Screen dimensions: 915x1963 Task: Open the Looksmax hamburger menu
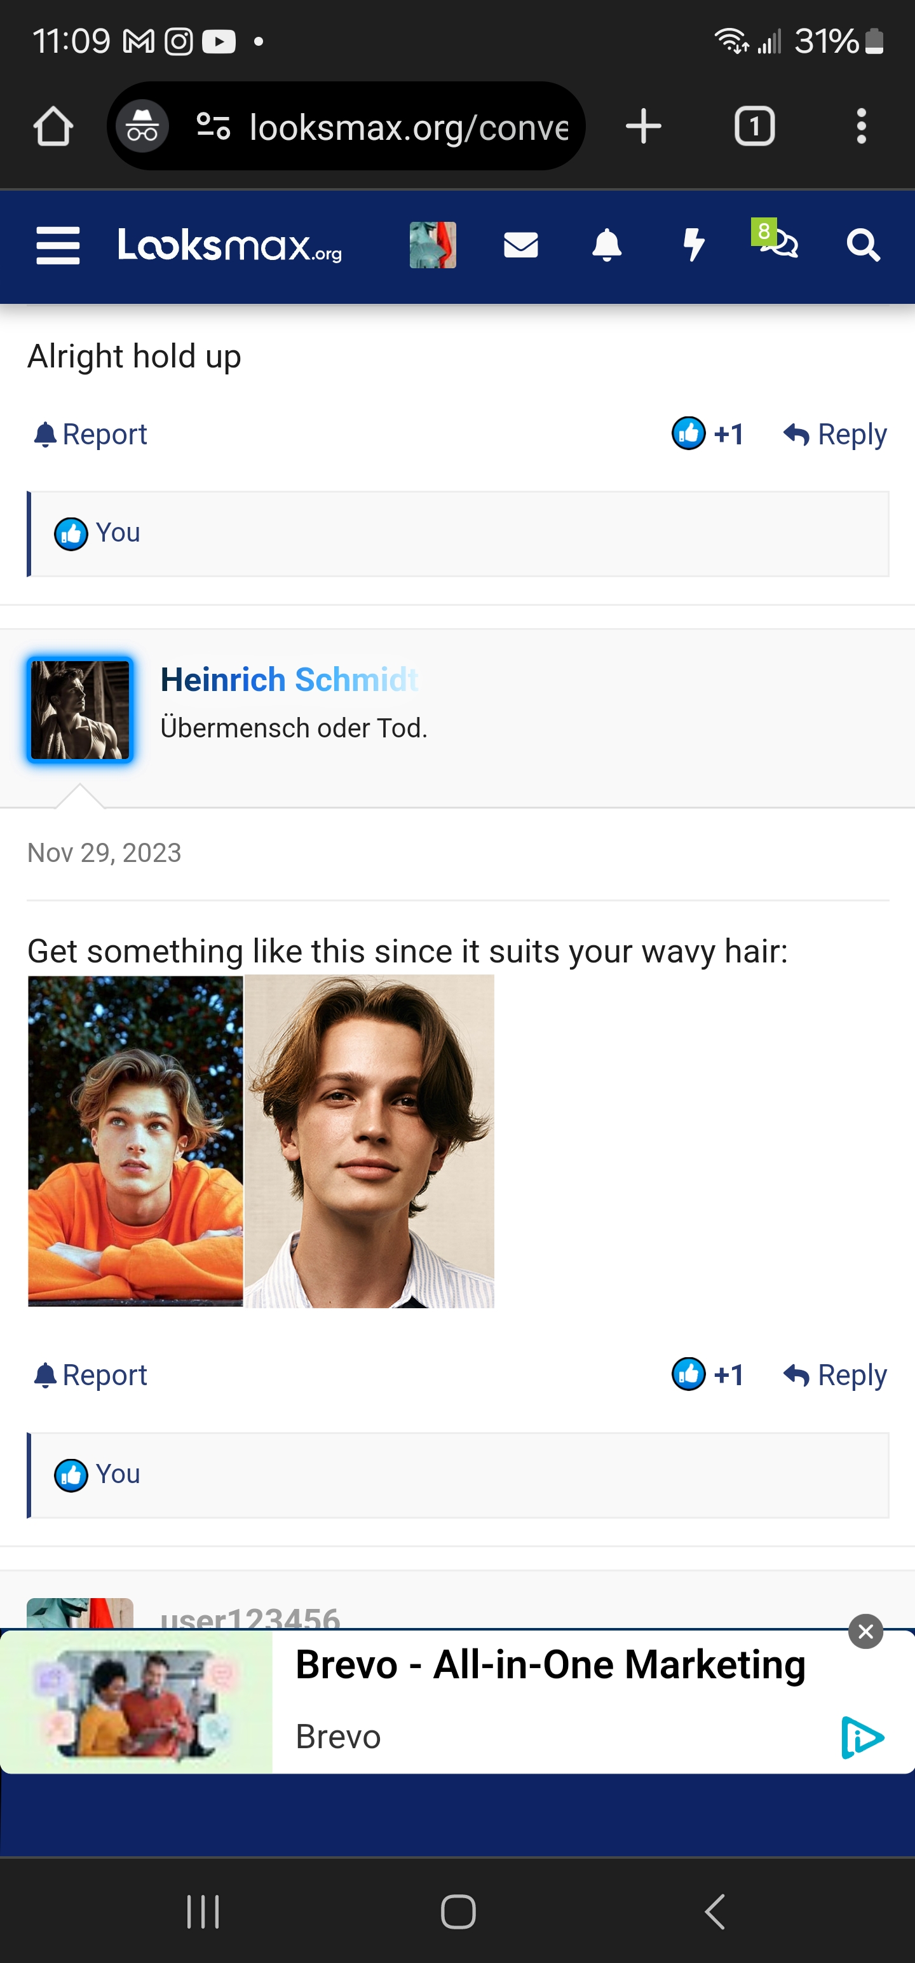pos(58,245)
